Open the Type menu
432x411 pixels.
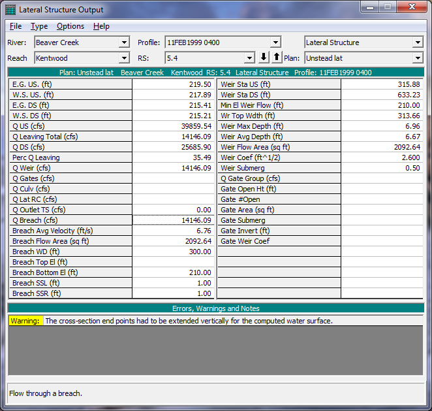39,26
